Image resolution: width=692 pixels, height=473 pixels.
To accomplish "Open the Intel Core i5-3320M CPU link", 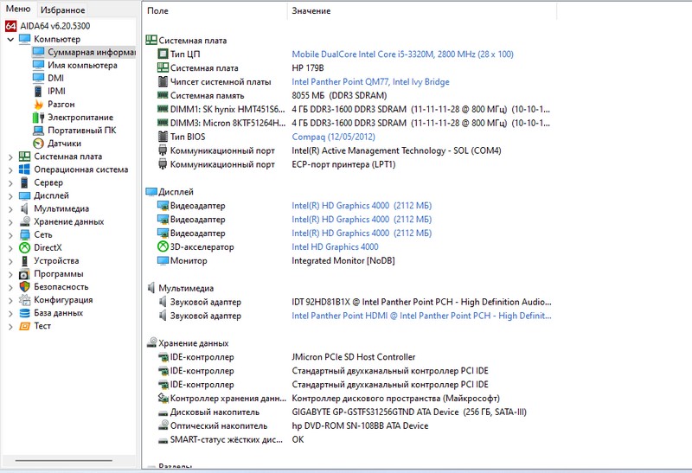I will tap(402, 54).
